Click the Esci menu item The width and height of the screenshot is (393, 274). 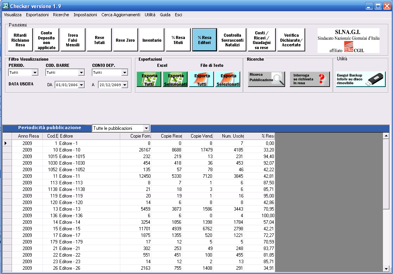click(x=178, y=15)
